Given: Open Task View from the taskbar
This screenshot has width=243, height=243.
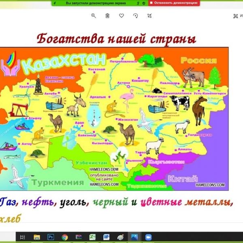Looking at the screenshot, I should [x=23, y=237].
